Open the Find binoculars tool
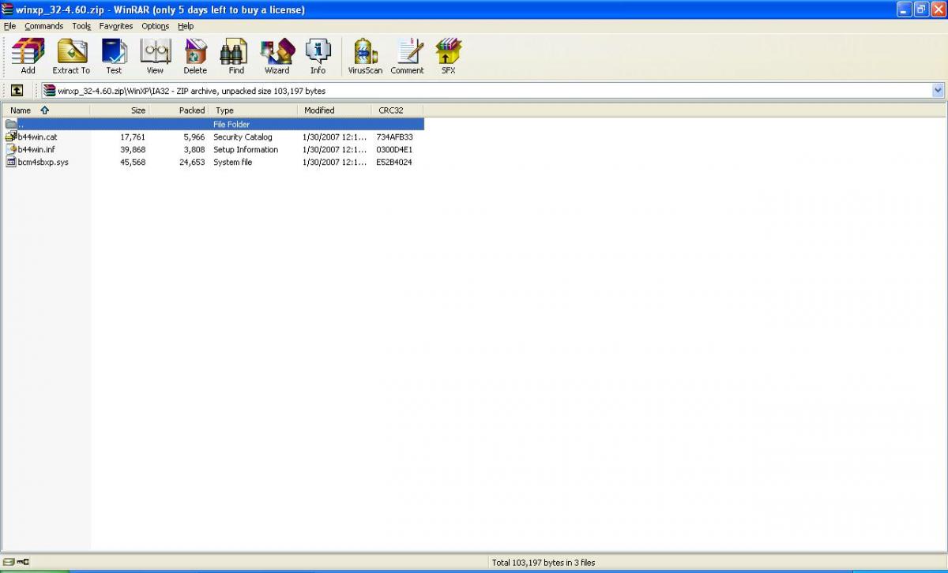 236,56
